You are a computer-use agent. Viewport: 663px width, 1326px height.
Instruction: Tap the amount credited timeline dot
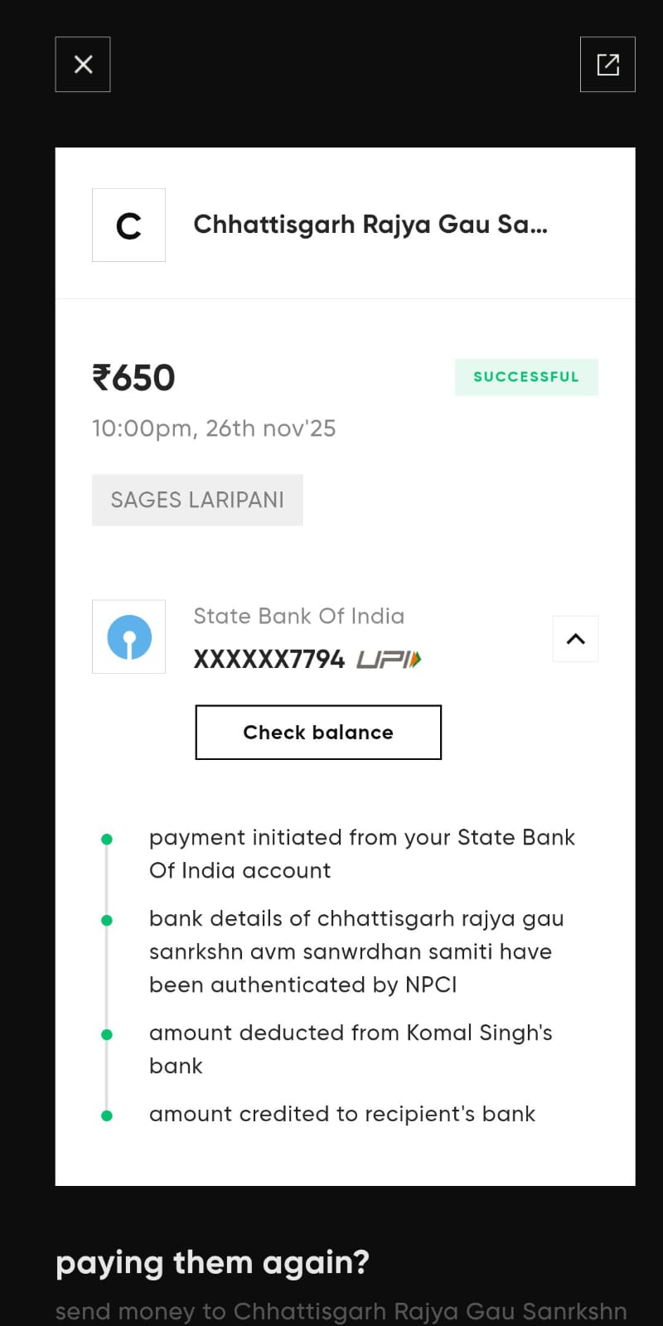click(107, 1116)
